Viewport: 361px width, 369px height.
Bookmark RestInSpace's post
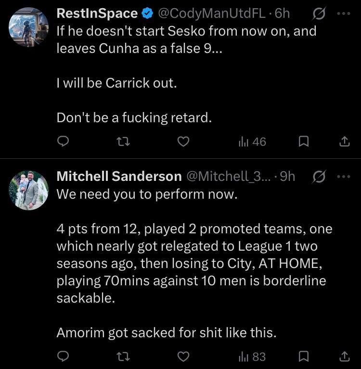(304, 141)
